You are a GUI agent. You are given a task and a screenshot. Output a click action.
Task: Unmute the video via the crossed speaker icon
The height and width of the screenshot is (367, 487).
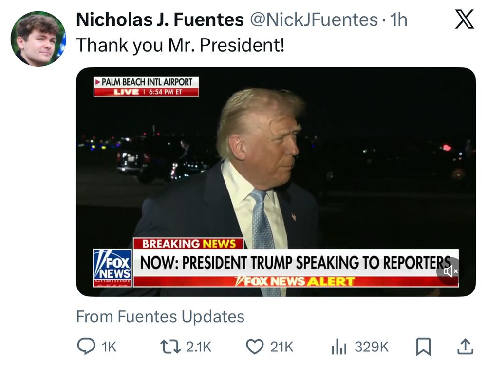[450, 271]
